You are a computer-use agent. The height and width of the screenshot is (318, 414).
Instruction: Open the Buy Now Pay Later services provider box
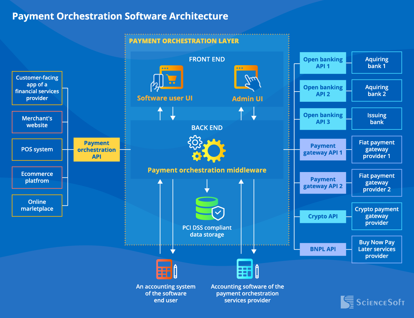(377, 249)
